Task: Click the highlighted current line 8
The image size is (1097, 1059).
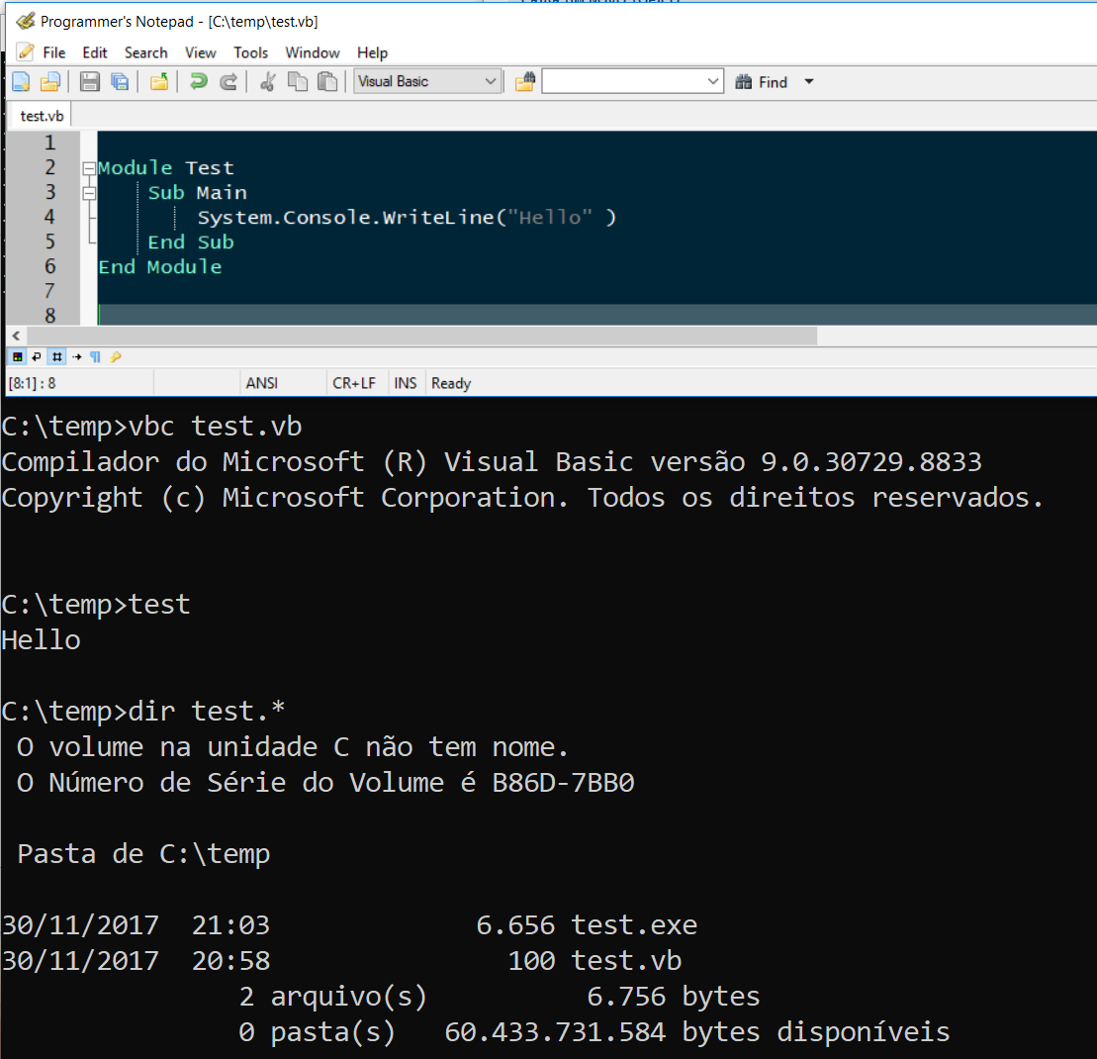Action: [596, 315]
